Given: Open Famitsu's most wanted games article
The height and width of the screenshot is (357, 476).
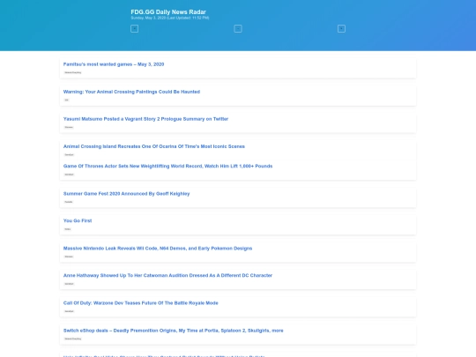Looking at the screenshot, I should coord(114,64).
